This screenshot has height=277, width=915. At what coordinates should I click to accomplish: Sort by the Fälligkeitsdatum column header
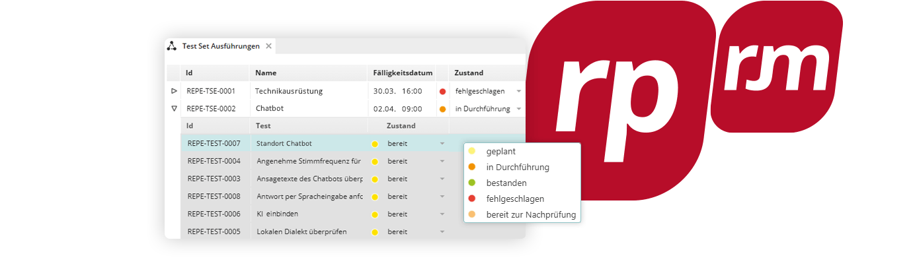point(401,73)
